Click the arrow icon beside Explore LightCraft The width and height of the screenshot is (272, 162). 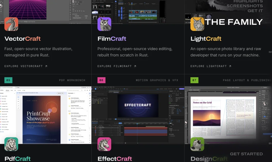230,66
